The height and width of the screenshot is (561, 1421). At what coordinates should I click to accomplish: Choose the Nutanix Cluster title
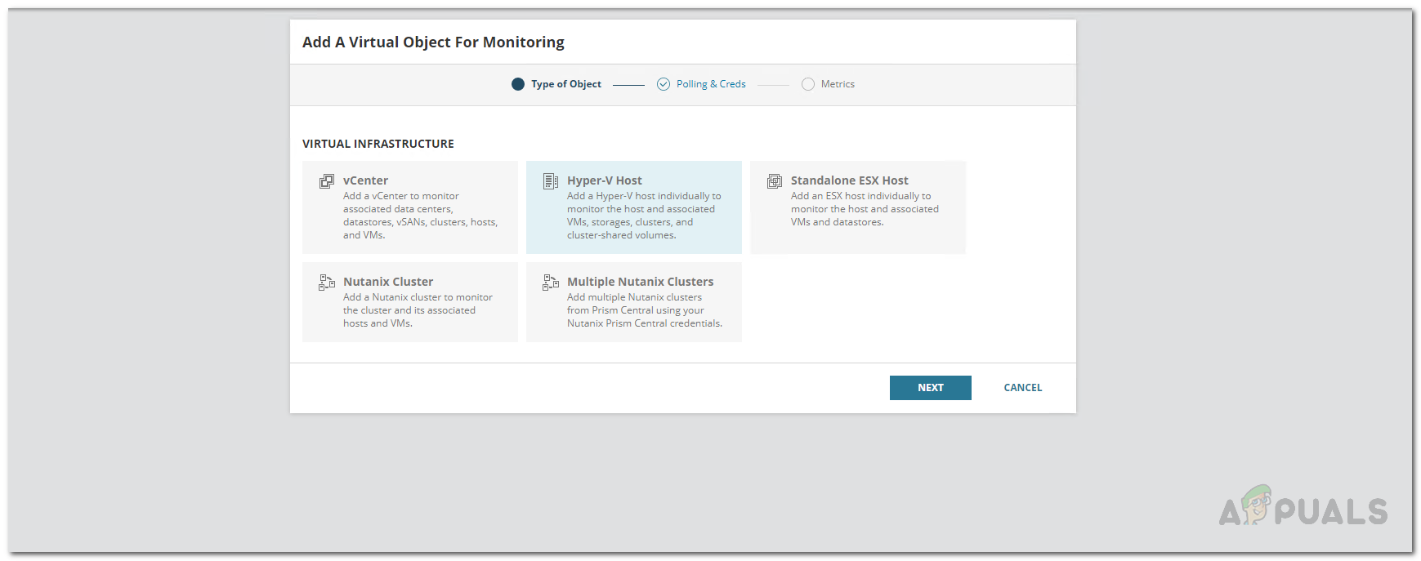[388, 282]
